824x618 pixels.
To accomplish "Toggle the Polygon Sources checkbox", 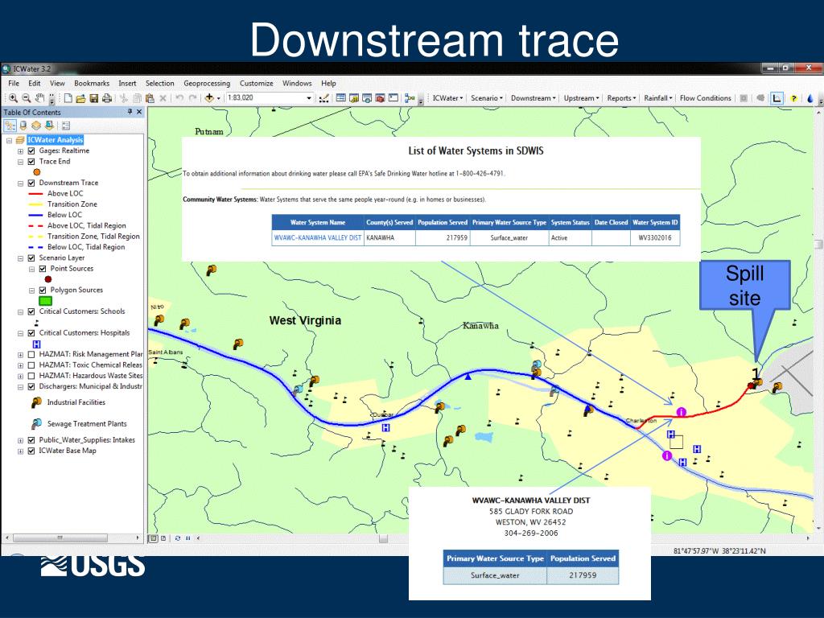I will [43, 290].
